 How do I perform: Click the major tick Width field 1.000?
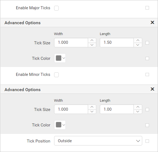(x=71, y=42)
